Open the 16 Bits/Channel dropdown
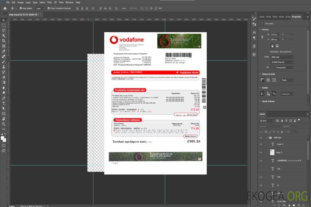Screen dimensions: 311x207 pos(282,62)
